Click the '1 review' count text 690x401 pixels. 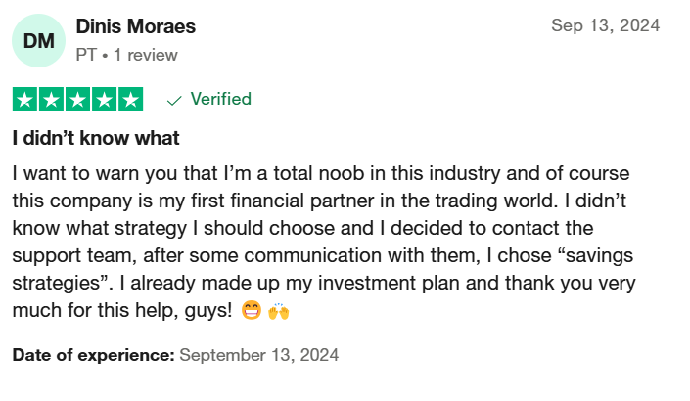point(146,55)
